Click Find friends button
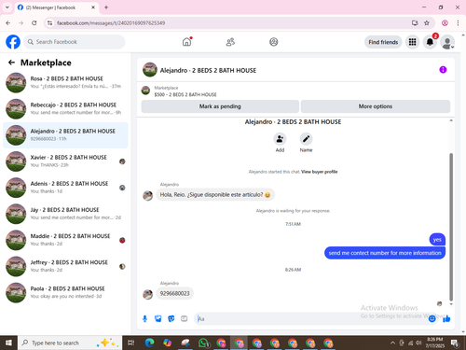Screen dimensions: 466x350 tap(383, 42)
